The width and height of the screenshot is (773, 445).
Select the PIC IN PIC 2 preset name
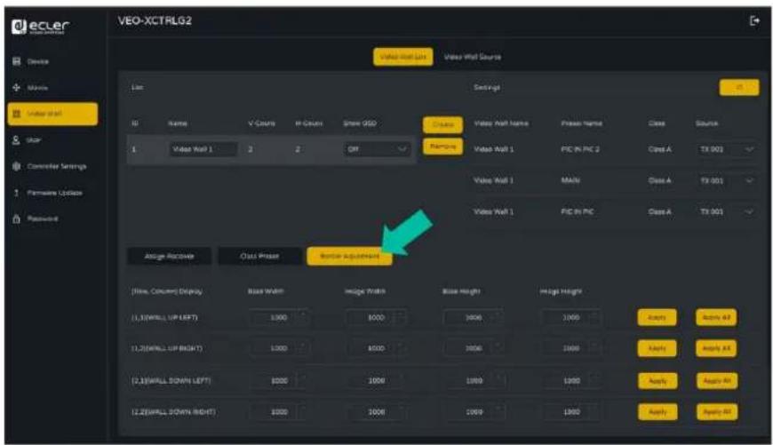tap(580, 149)
